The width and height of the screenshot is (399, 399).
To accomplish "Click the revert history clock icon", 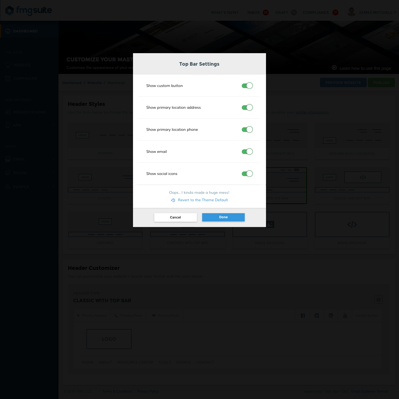I will 173,200.
